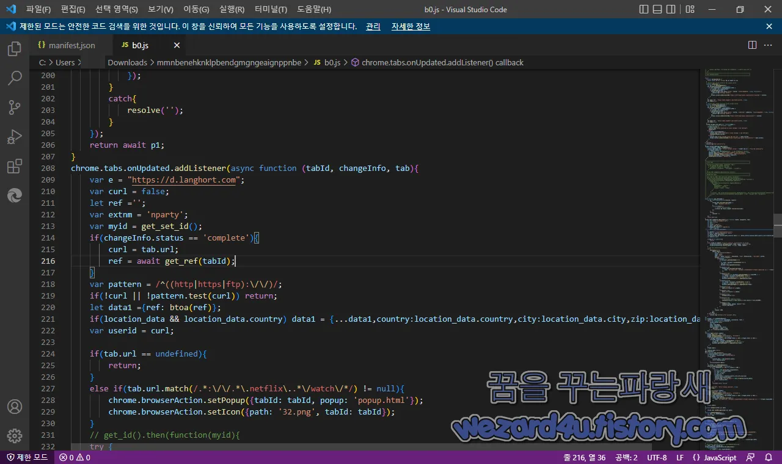Click the feedback icon in status bar
Screen dimensions: 782x464
coord(751,457)
